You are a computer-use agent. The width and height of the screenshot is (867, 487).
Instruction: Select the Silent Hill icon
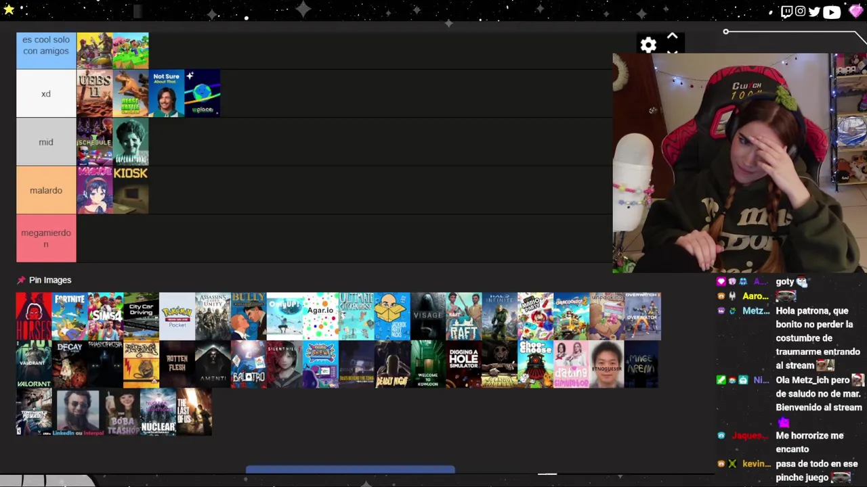(x=284, y=364)
